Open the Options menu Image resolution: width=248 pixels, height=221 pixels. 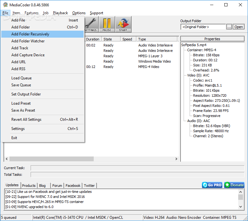tap(79, 13)
